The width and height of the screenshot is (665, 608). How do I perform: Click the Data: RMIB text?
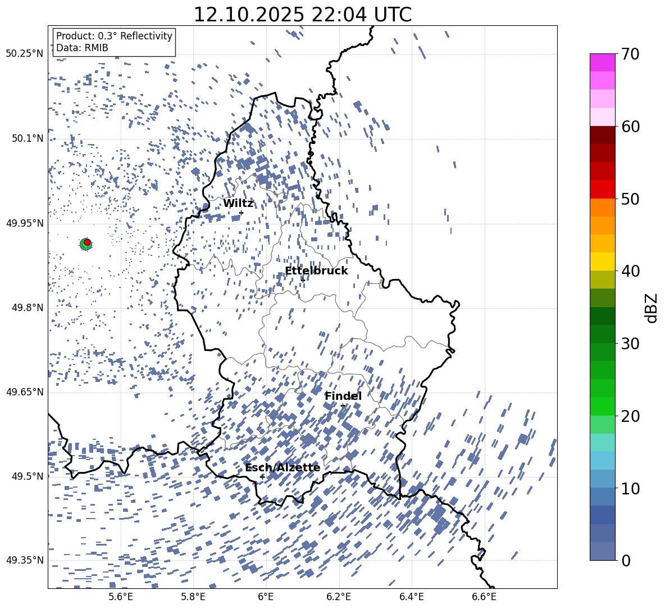[82, 48]
